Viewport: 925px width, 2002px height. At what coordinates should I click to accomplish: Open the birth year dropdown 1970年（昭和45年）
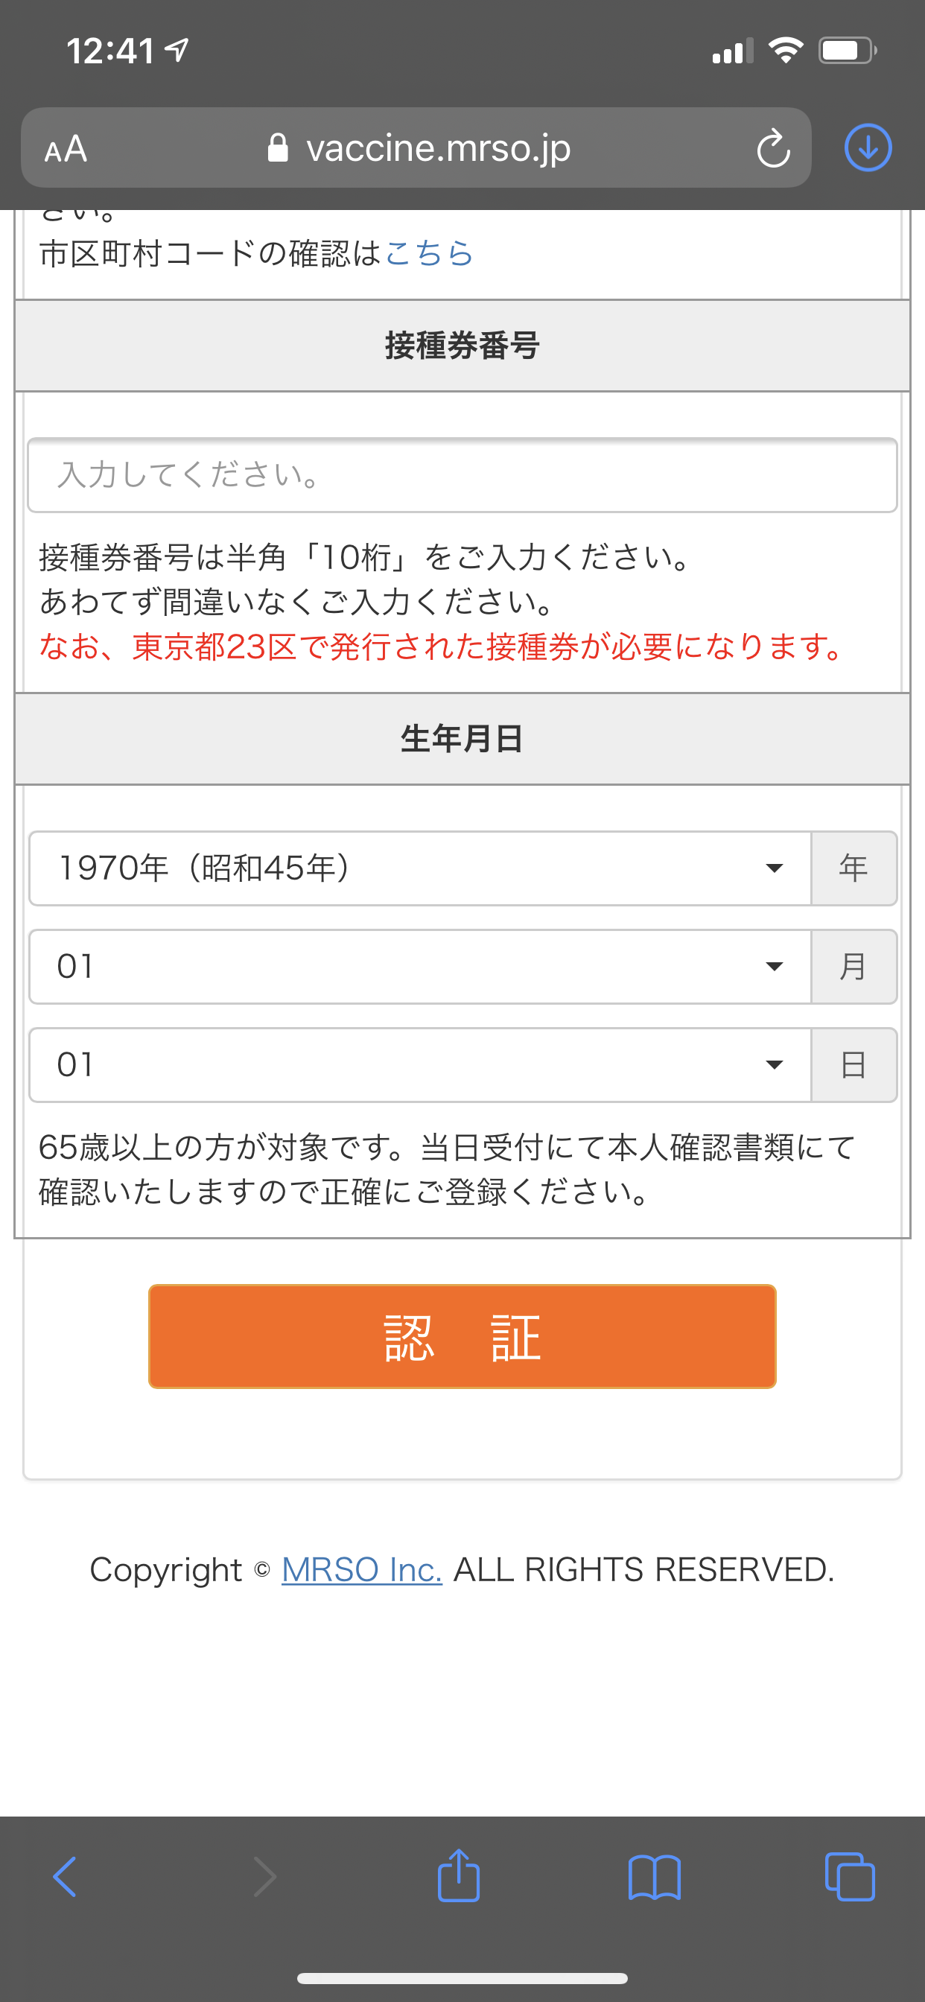(420, 868)
